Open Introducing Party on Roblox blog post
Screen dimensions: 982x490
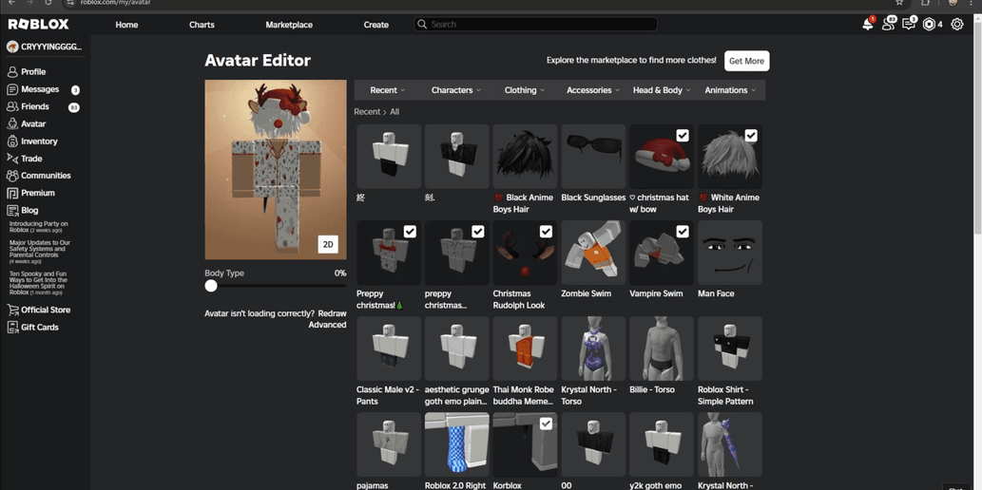39,227
